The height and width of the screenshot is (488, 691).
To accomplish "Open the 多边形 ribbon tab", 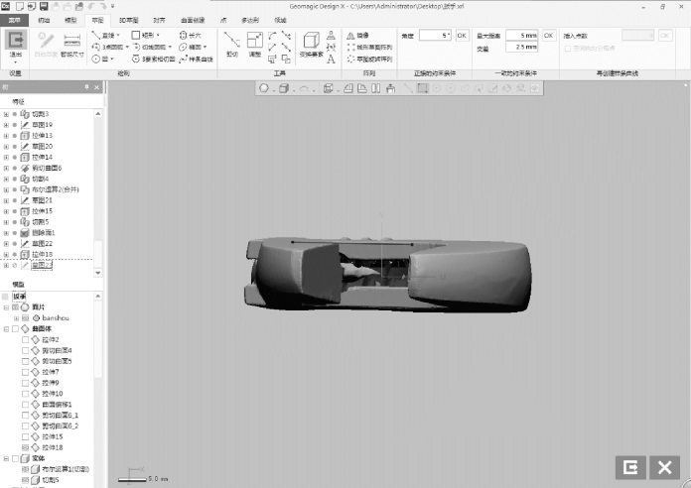I will [250, 19].
